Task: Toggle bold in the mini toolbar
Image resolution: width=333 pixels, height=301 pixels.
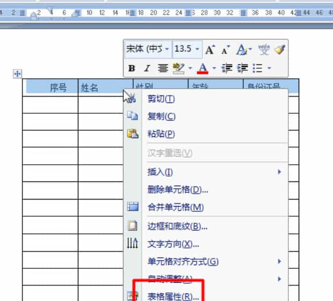Action: [132, 68]
